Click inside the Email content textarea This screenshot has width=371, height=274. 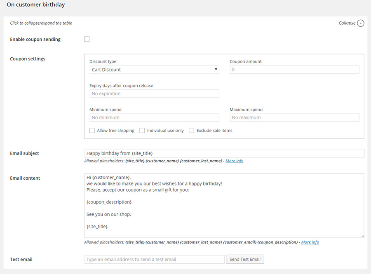pos(224,205)
